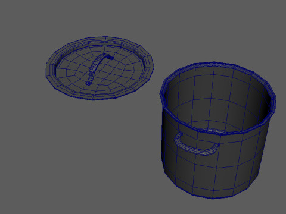Select the lower end of the lid handle
Screen dimensions: 286x214
coord(88,82)
